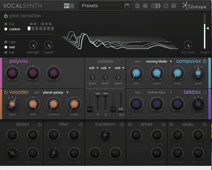Enable the polyvox module power icon
This screenshot has width=212, height=170.
(6, 61)
